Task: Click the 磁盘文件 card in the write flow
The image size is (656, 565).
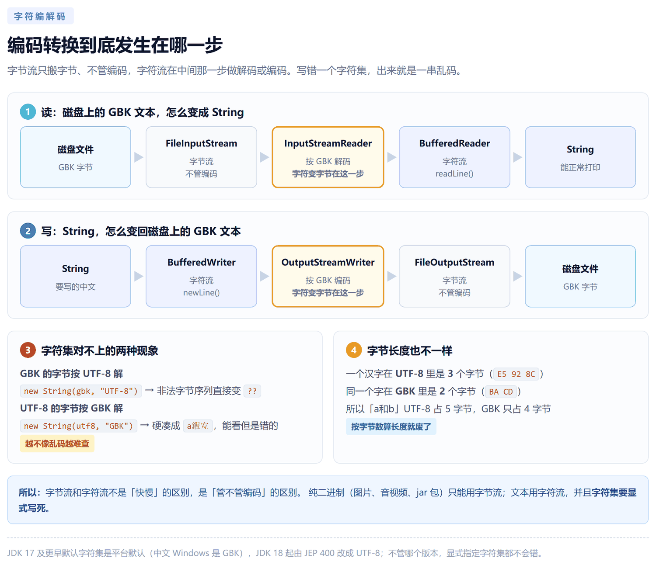Action: (580, 276)
